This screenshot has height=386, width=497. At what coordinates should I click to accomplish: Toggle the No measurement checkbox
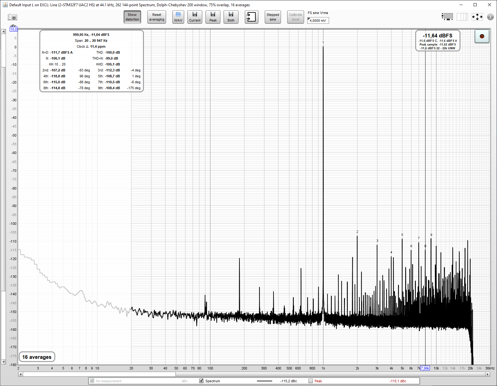tap(92, 381)
